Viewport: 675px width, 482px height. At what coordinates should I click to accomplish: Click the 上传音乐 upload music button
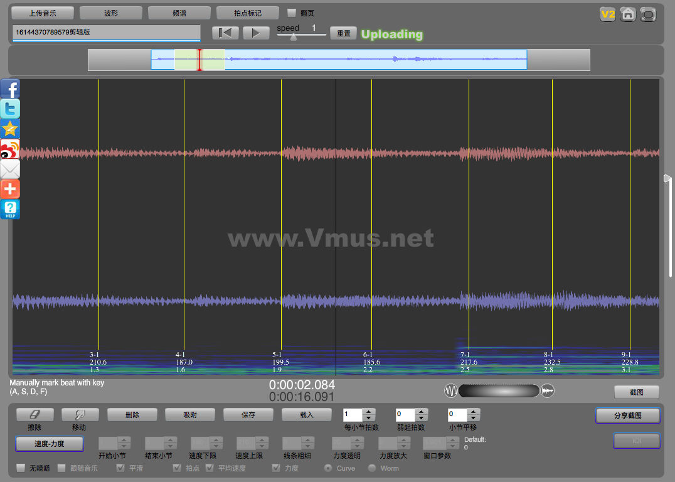[43, 13]
